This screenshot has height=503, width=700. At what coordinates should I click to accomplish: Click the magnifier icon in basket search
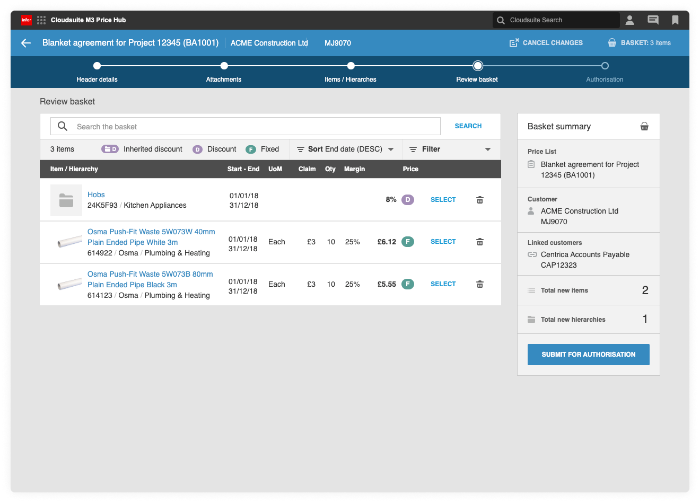[x=63, y=126]
